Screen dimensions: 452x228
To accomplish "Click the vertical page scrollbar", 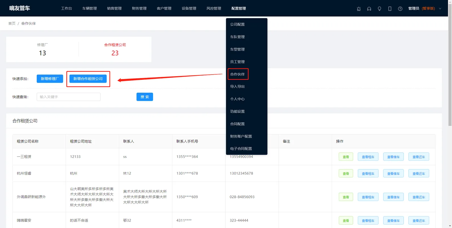I will click(450, 64).
